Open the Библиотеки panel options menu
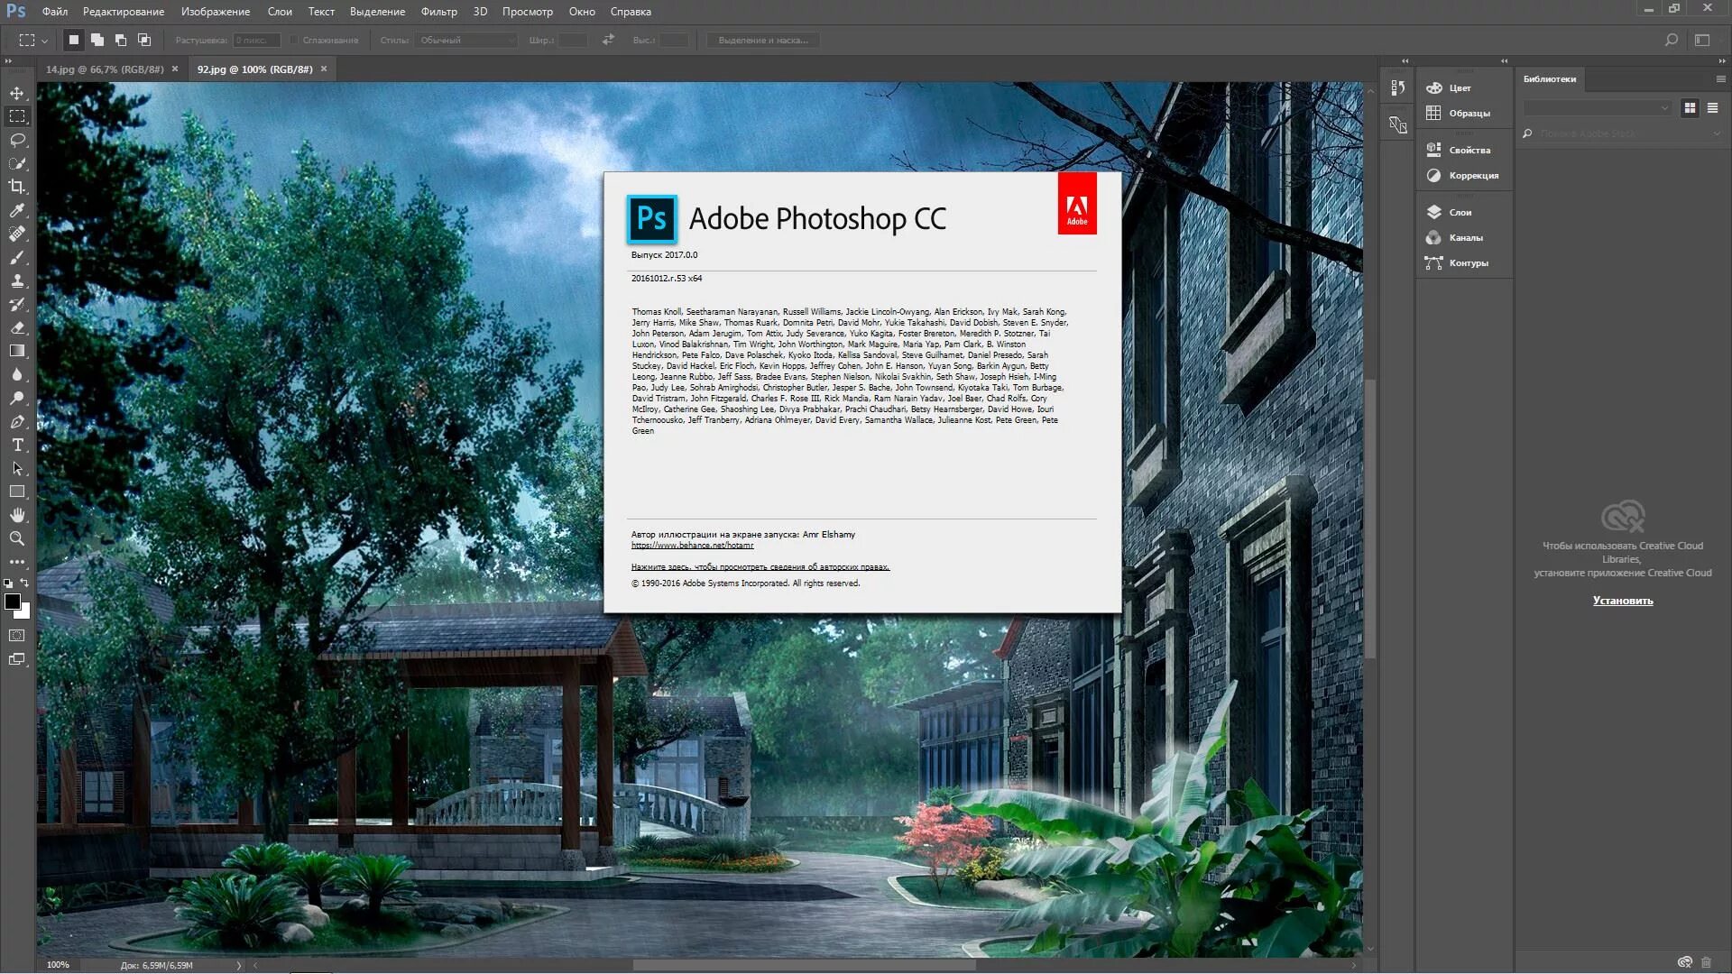Image resolution: width=1732 pixels, height=974 pixels. (x=1720, y=79)
